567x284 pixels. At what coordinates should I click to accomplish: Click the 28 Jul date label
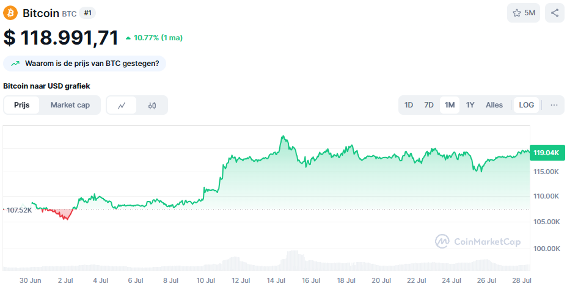coord(521,280)
